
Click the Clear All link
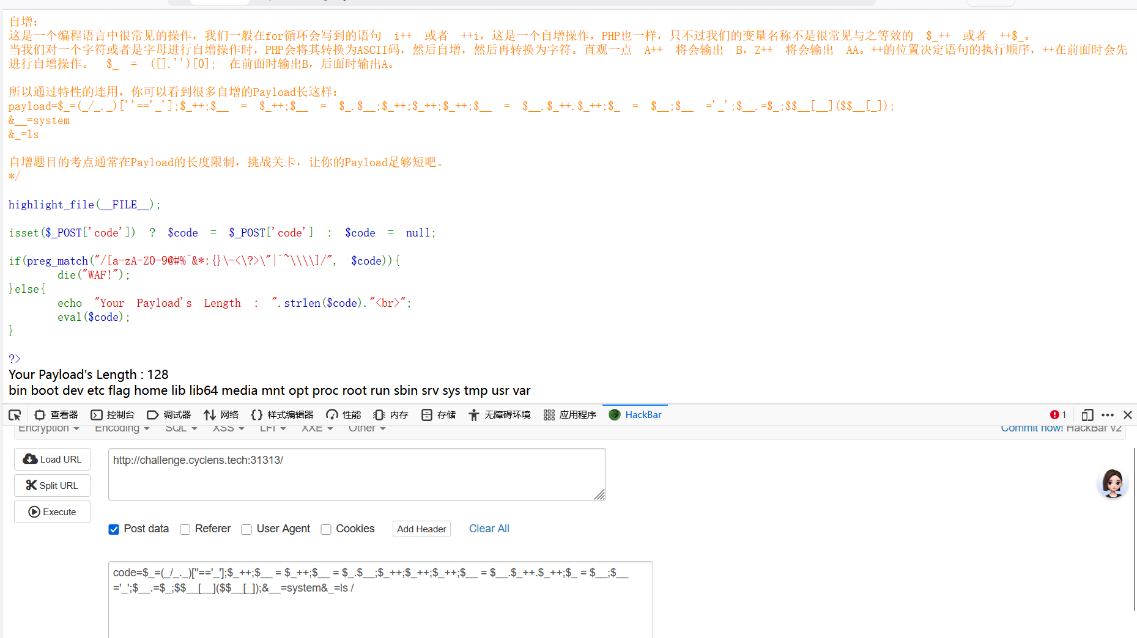489,529
